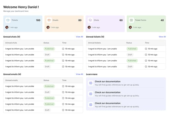Select the user avatar on the Chats card

click(x=89, y=27)
